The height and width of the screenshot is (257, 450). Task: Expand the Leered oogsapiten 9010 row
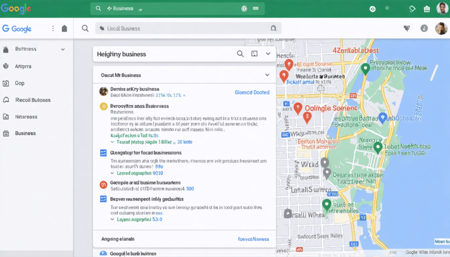coord(112,173)
